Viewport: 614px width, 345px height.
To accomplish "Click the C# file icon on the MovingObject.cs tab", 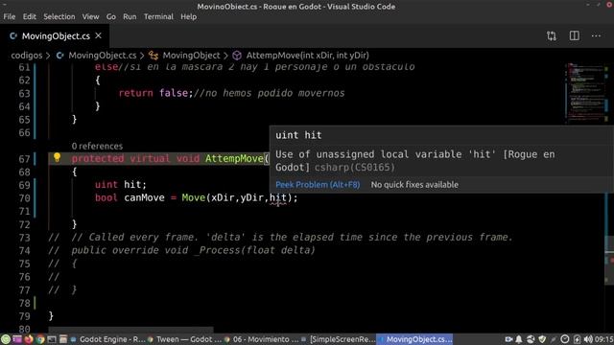I will point(13,36).
